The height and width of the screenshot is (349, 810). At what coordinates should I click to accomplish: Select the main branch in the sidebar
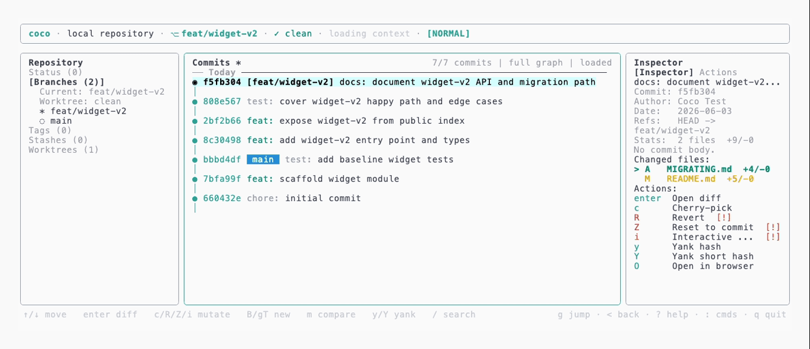tap(56, 121)
